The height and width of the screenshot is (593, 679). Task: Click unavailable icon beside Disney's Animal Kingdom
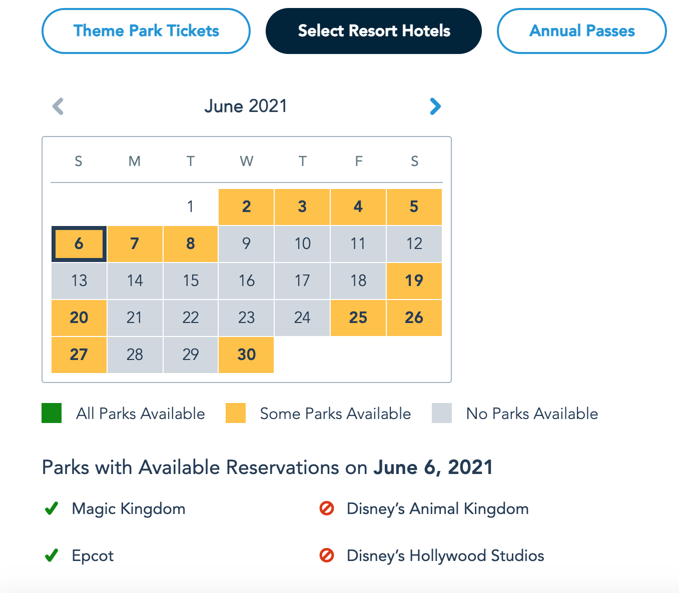327,508
